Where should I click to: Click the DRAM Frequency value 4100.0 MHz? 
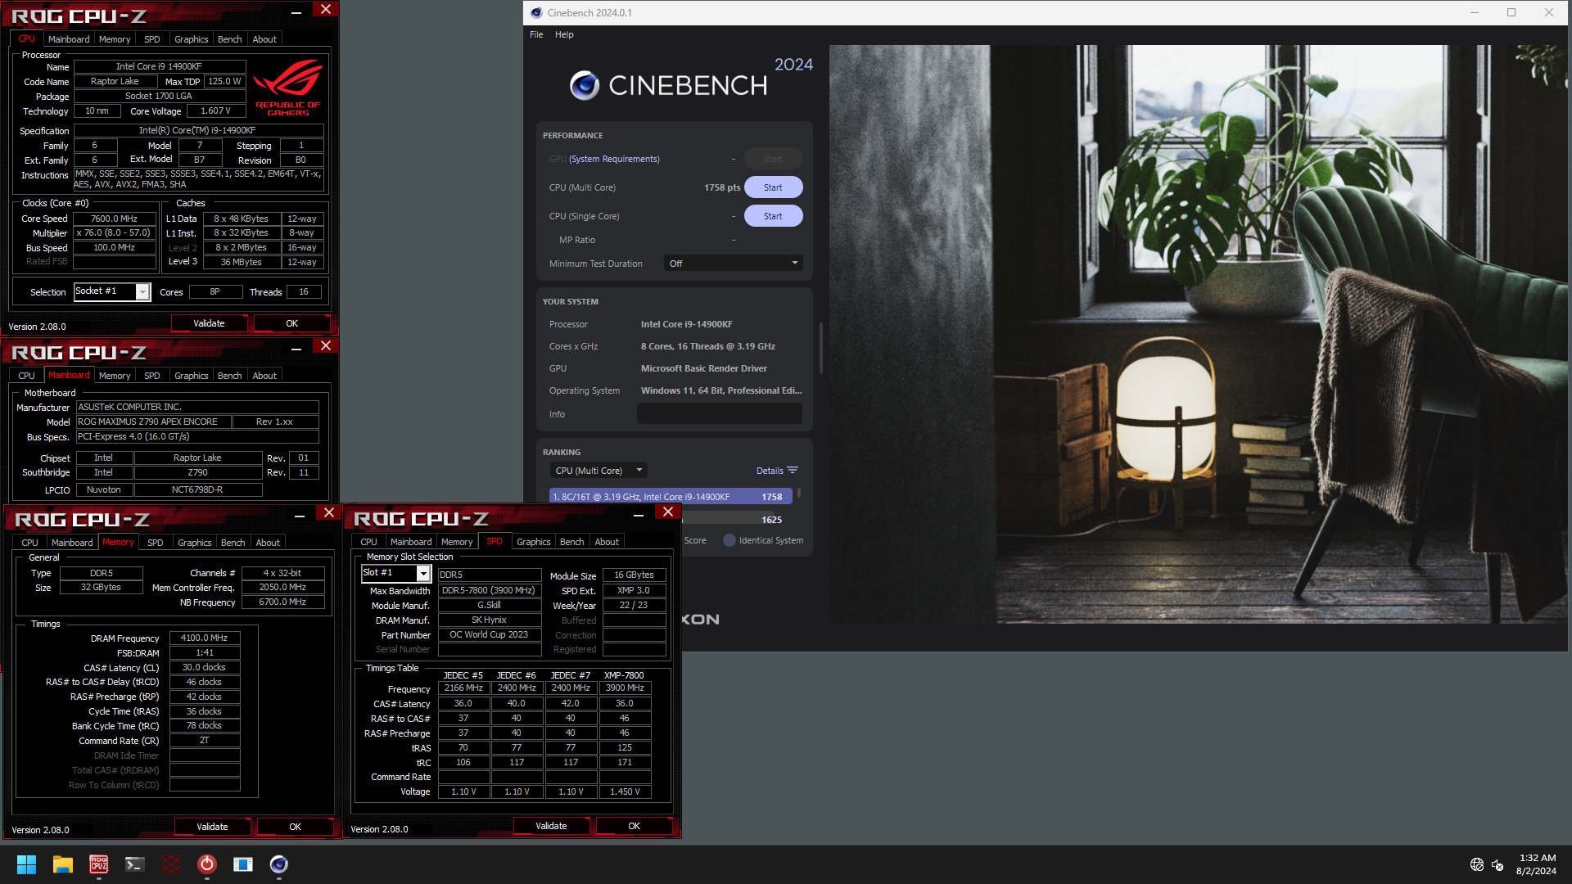205,638
